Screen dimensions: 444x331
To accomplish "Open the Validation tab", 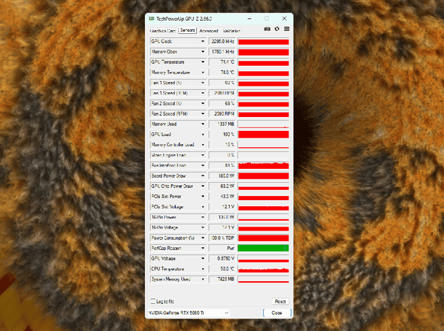I will (231, 30).
